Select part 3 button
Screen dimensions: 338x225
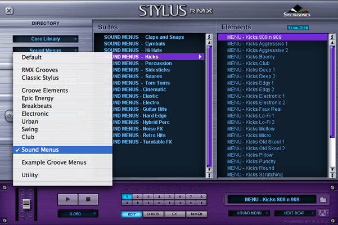point(148,196)
